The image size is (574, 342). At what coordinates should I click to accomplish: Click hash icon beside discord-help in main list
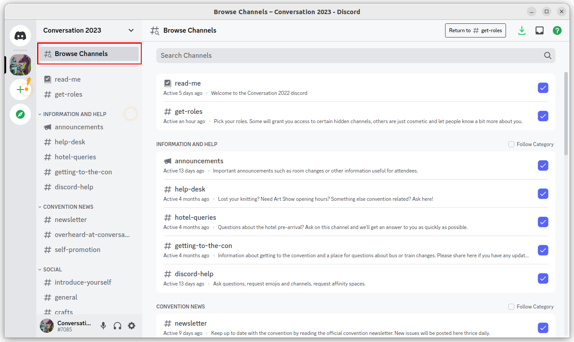coord(168,274)
